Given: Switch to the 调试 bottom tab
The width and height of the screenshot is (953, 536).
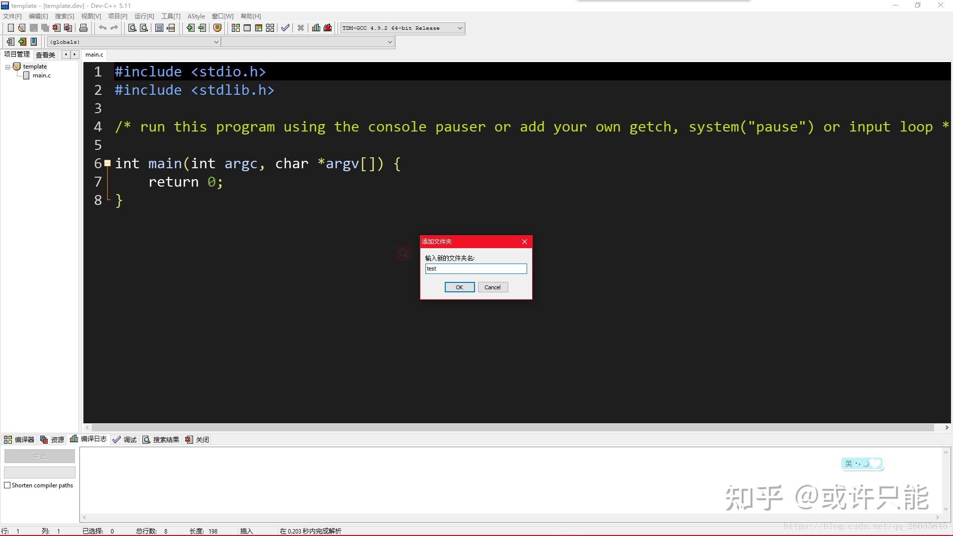Looking at the screenshot, I should coord(125,439).
